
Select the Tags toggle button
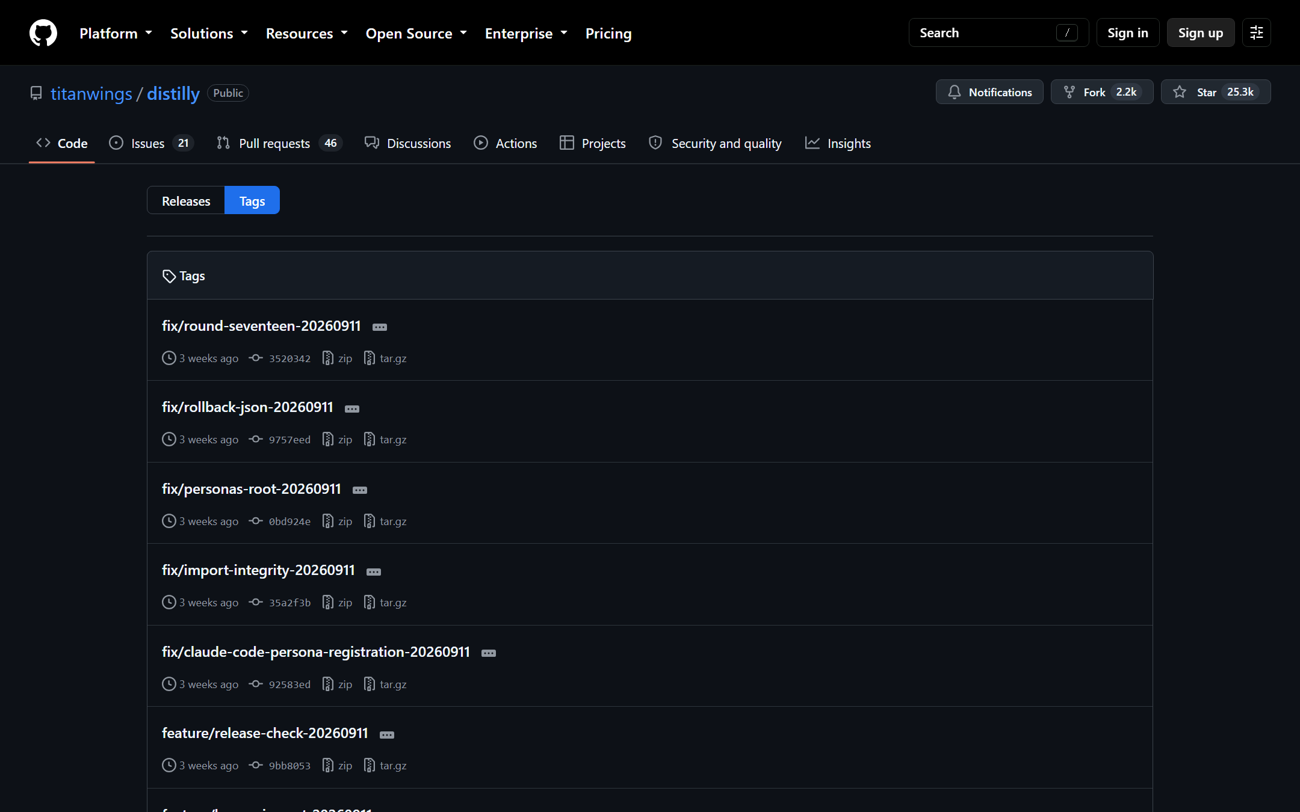[252, 200]
